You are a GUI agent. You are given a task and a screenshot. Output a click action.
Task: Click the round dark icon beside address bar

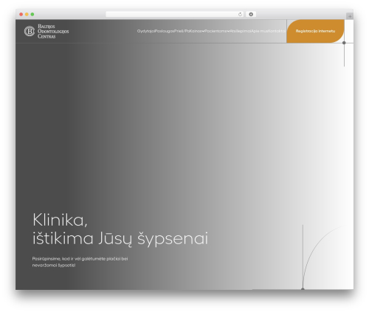tap(251, 14)
